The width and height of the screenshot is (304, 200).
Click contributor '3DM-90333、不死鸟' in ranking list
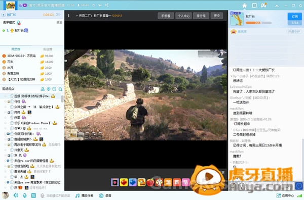21,56
